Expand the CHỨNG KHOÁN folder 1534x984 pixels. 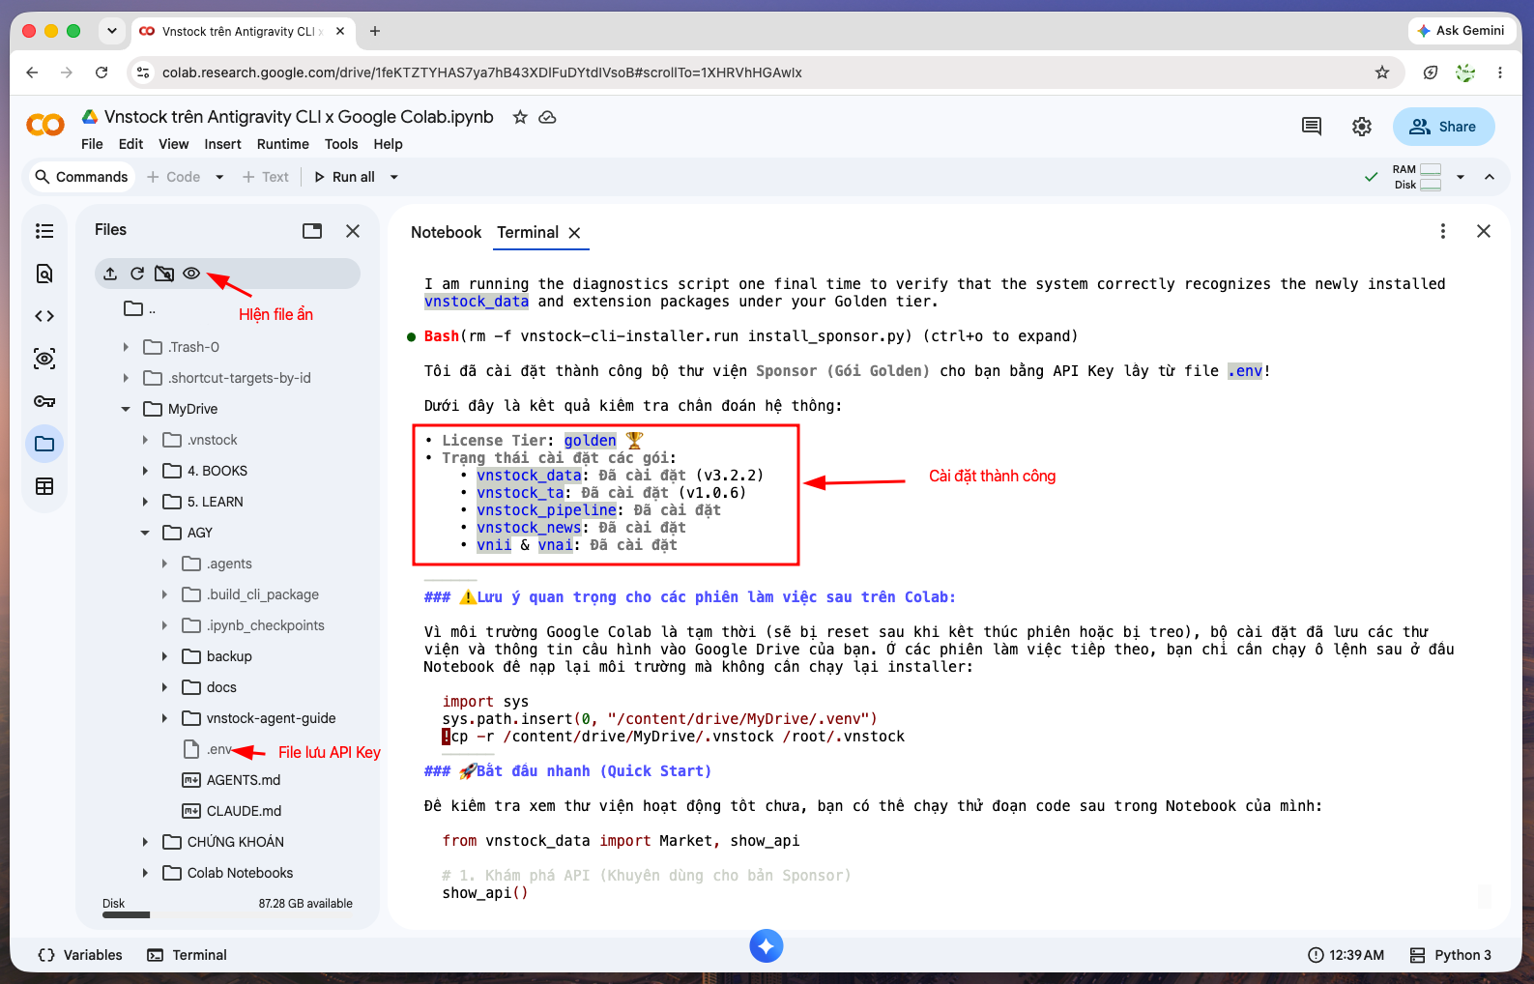(145, 842)
